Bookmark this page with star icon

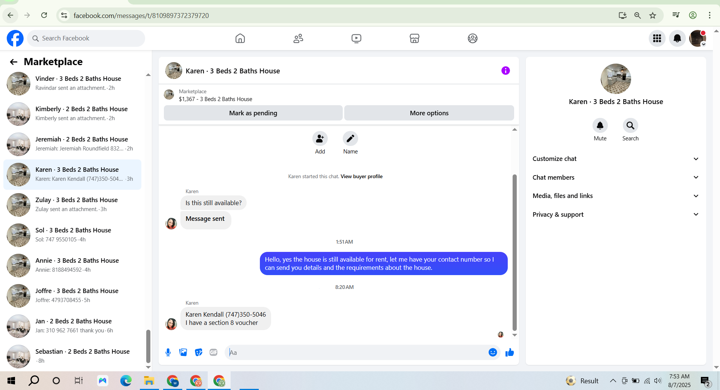pos(652,15)
